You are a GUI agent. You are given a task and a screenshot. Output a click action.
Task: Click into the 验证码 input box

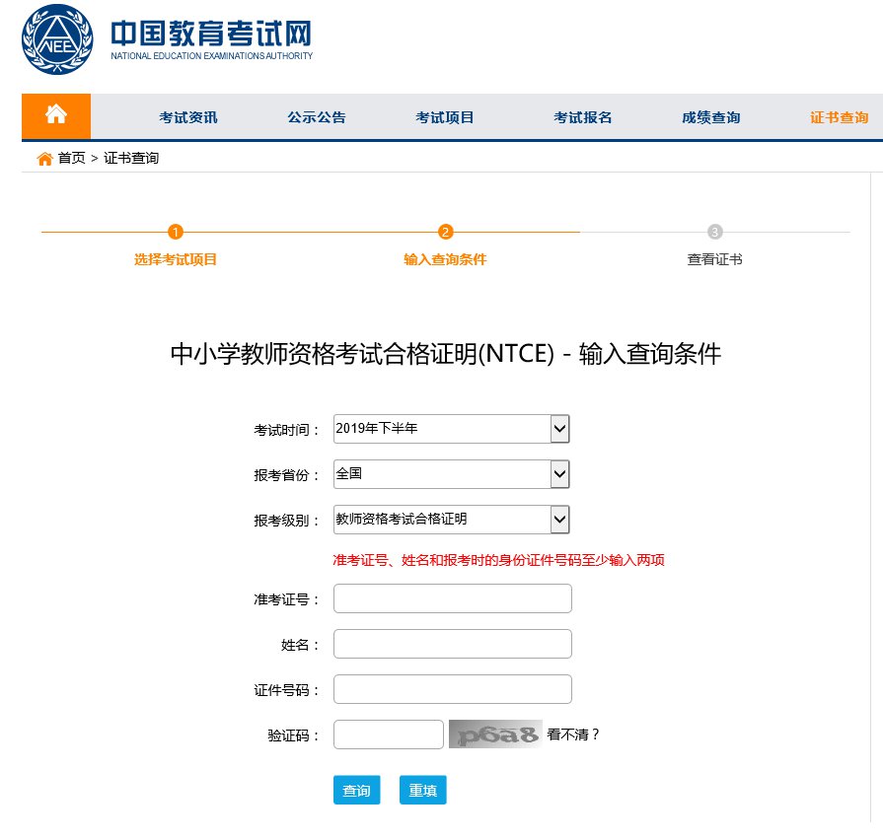click(389, 735)
